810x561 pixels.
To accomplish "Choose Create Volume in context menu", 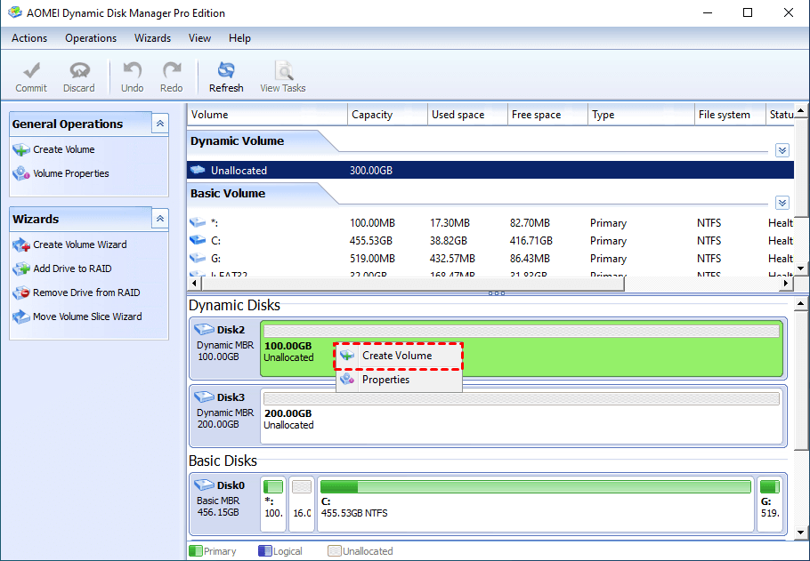I will tap(399, 356).
